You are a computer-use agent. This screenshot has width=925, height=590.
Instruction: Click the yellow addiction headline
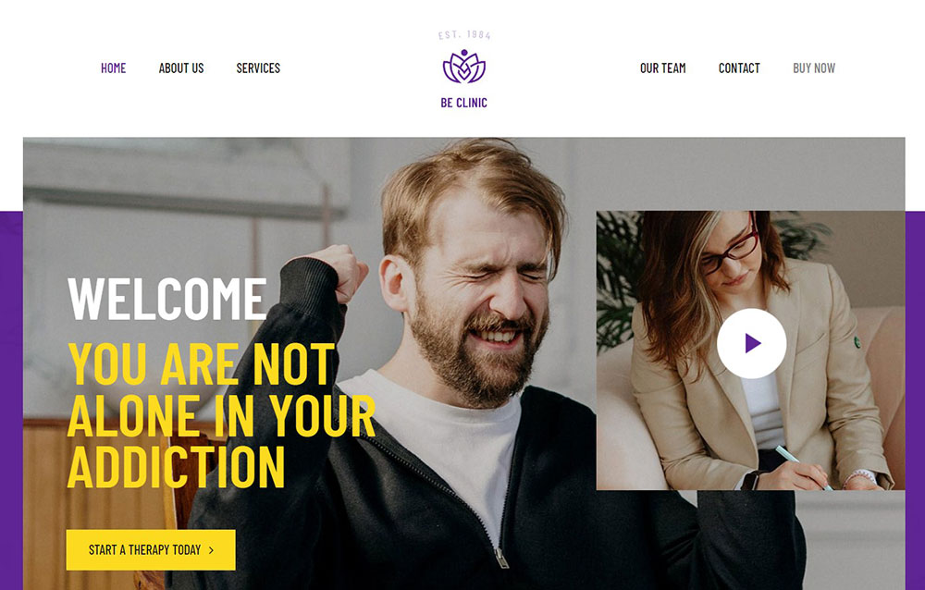pos(221,415)
